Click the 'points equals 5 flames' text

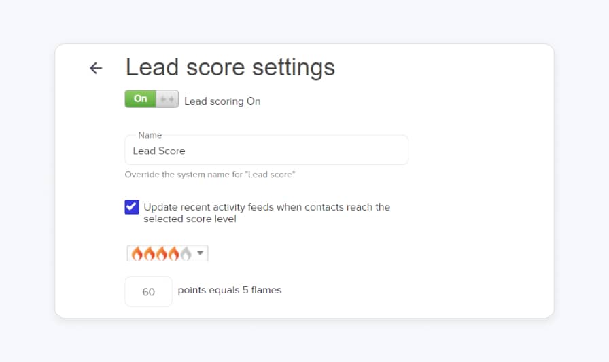tap(229, 290)
